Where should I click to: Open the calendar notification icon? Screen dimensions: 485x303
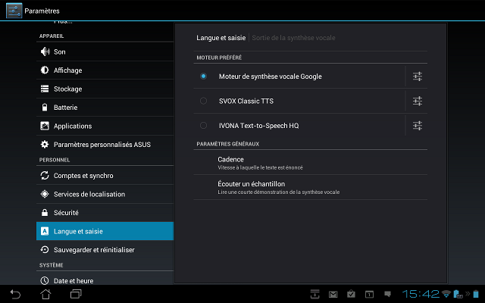[369, 294]
